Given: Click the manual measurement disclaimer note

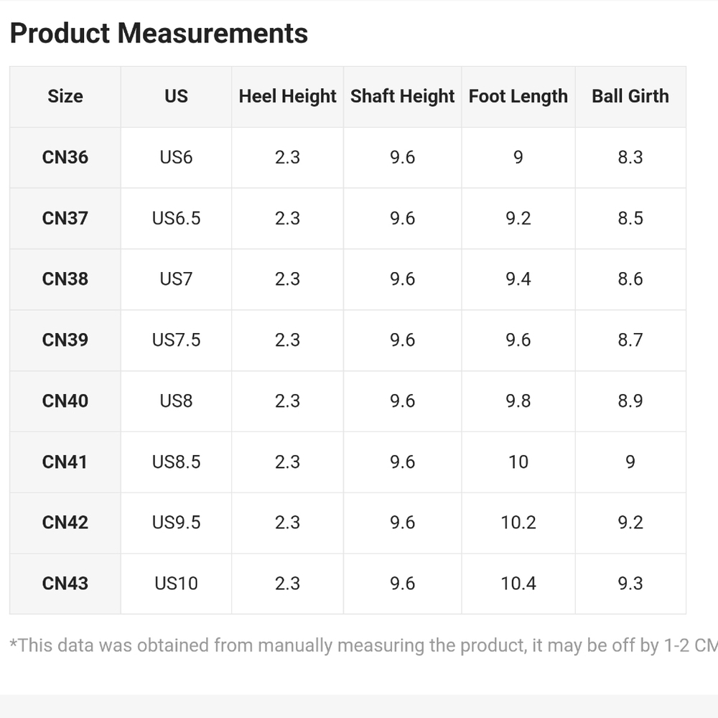Looking at the screenshot, I should point(363,645).
